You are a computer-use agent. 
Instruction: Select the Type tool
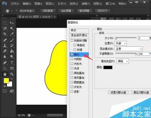pos(12,63)
